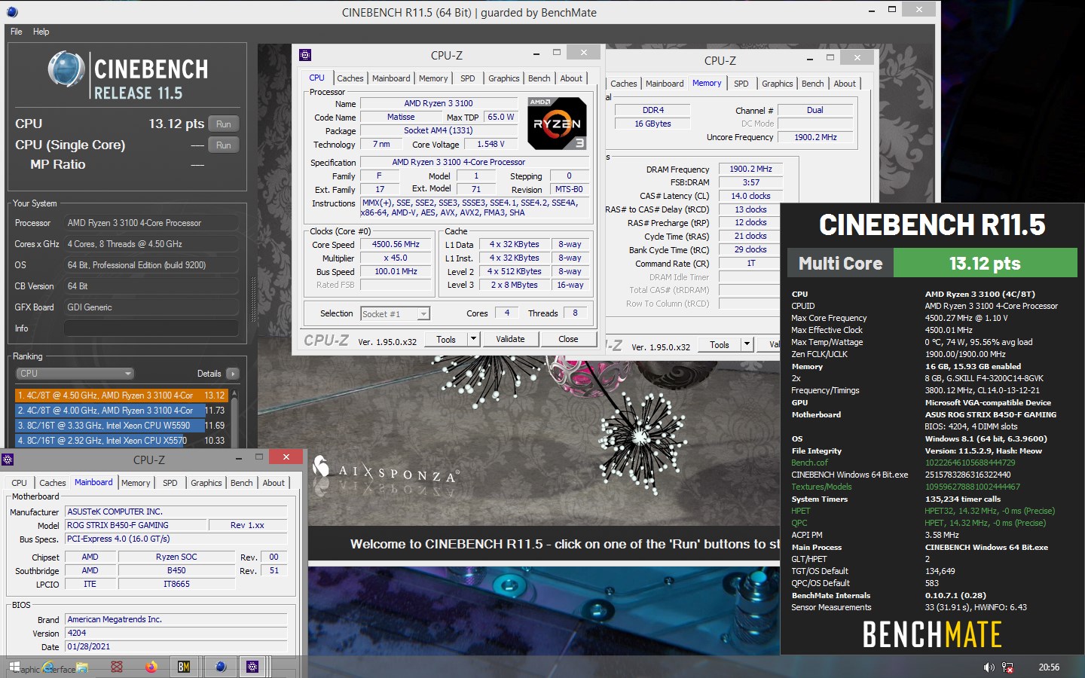
Task: Click CPU-Z CPU window title icon
Action: (x=305, y=55)
